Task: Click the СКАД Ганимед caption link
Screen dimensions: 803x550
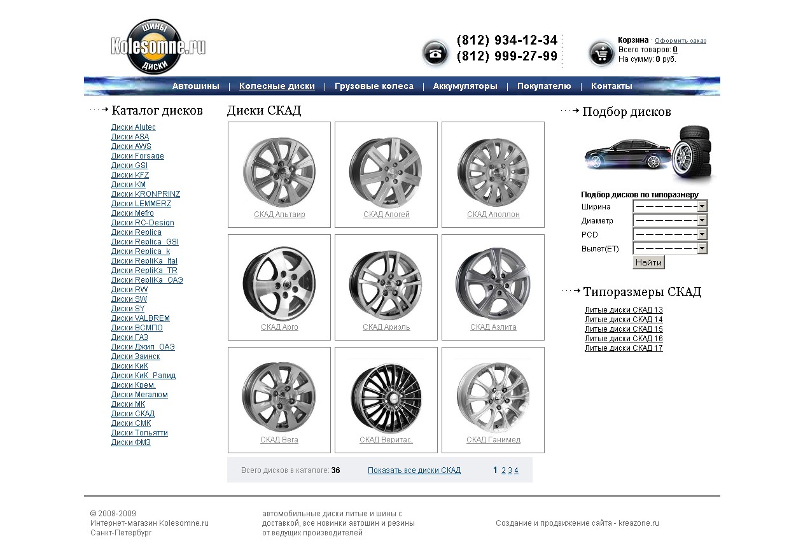Action: 493,440
